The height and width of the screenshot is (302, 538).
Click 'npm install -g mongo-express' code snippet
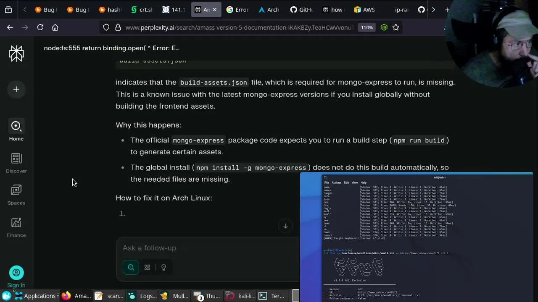coord(251,168)
